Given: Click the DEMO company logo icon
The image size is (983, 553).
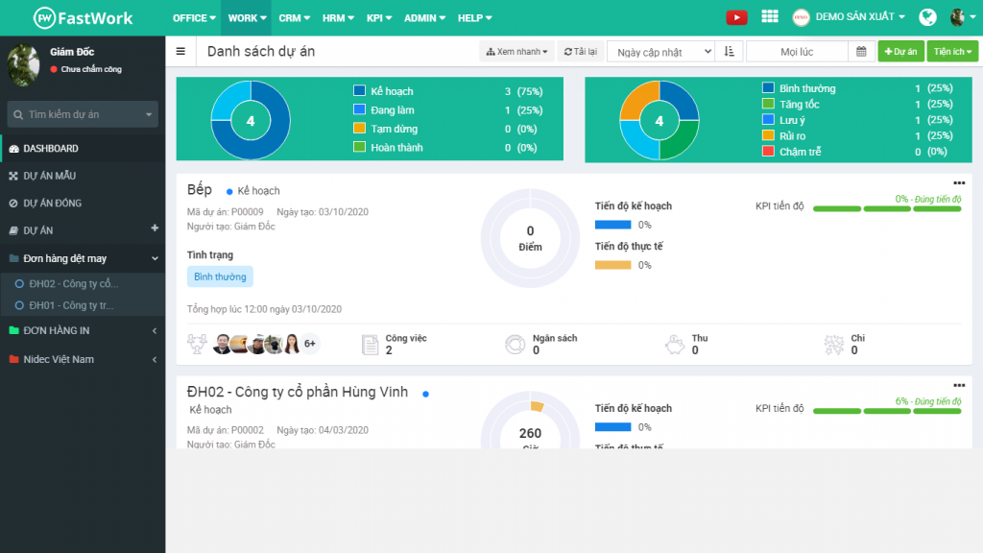Looking at the screenshot, I should 801,17.
